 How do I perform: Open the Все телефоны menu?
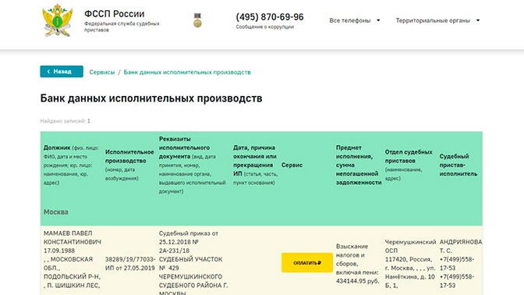click(355, 20)
